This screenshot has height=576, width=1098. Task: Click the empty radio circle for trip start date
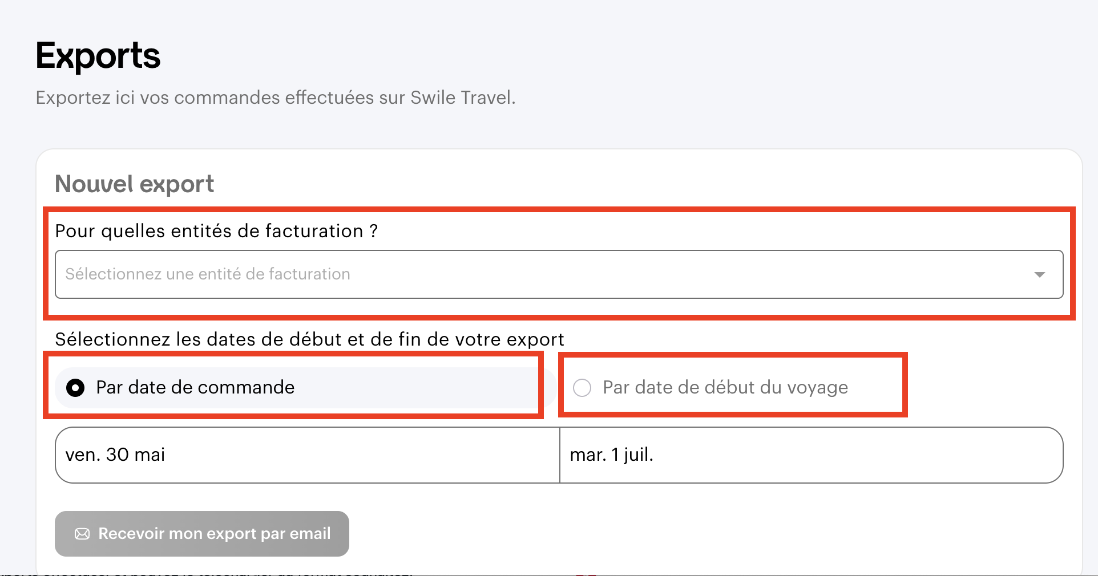pyautogui.click(x=582, y=388)
